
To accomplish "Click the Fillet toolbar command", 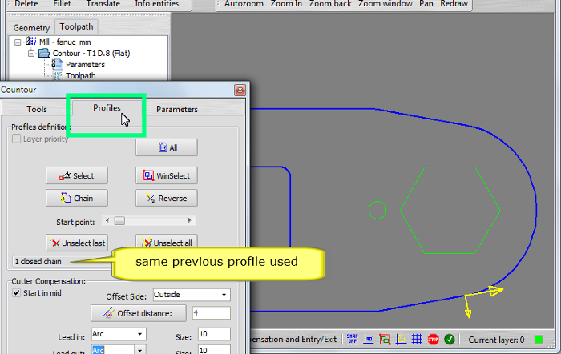I will pos(62,4).
